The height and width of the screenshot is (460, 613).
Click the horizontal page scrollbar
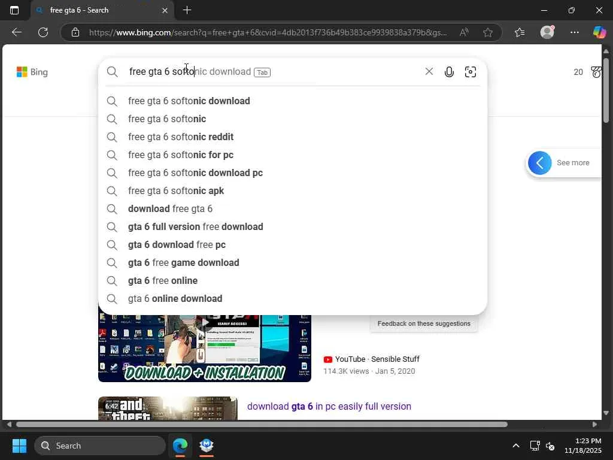pos(262,425)
